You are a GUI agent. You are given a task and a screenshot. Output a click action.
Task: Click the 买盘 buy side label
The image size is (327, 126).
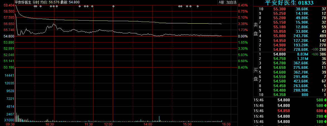click(x=256, y=74)
